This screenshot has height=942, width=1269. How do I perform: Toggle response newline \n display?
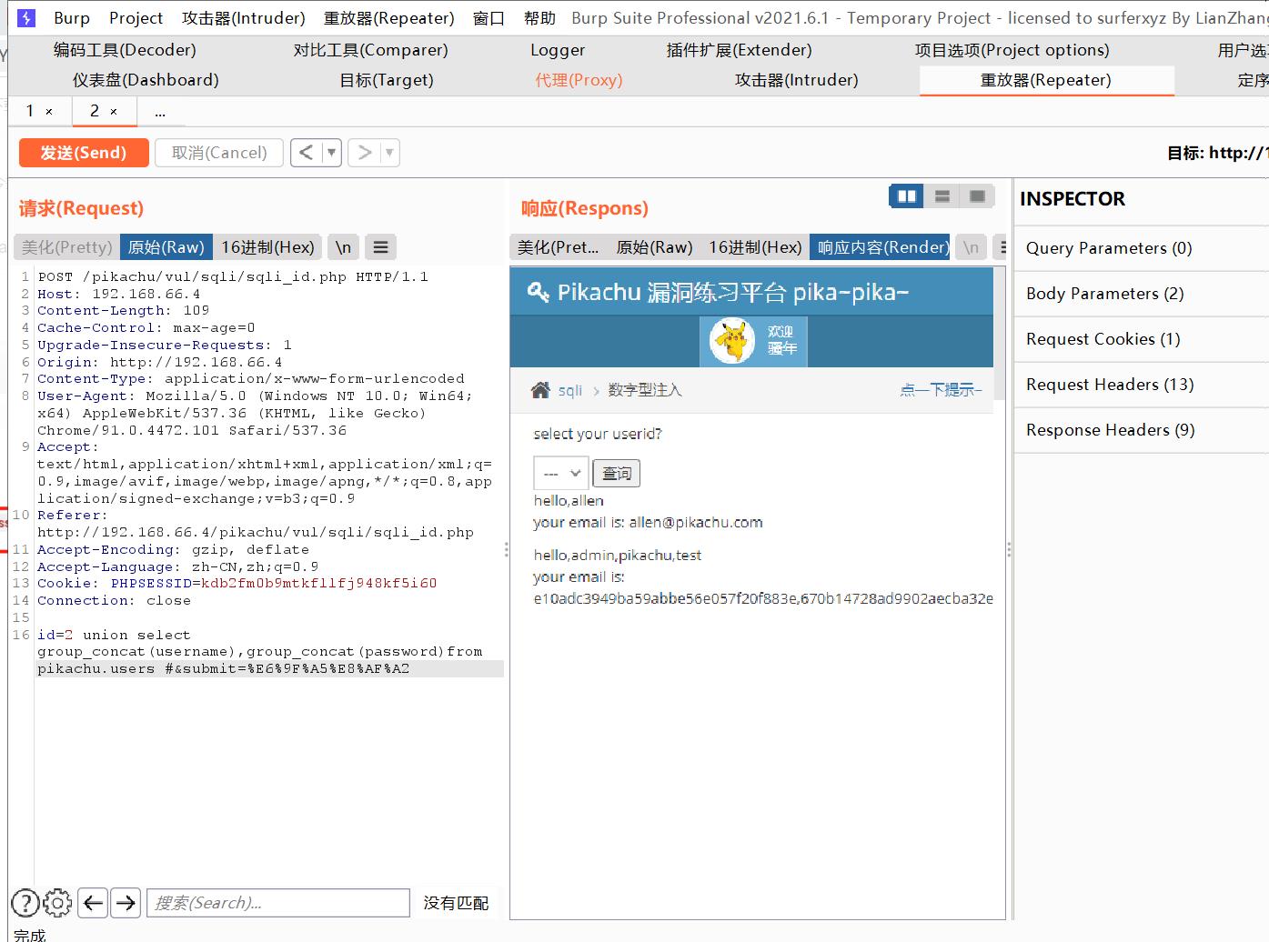click(971, 247)
